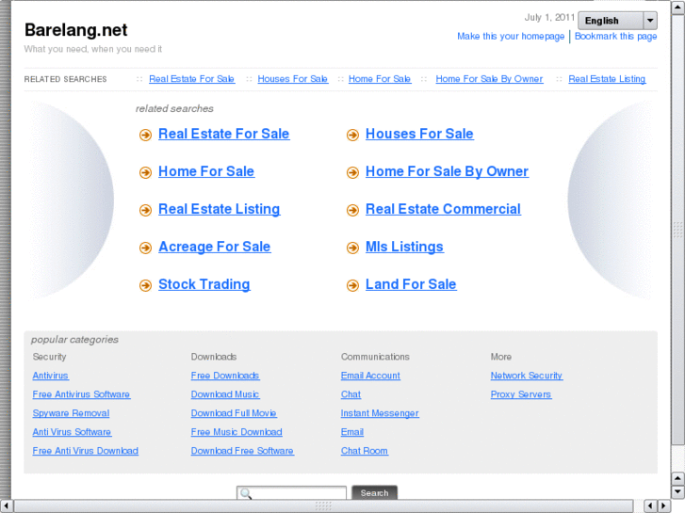
Task: Click the Bookmark this page link
Action: 616,37
